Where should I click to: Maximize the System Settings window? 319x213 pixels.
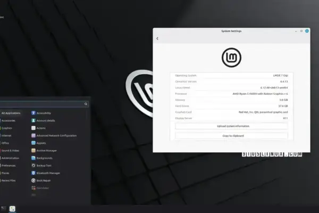point(301,31)
